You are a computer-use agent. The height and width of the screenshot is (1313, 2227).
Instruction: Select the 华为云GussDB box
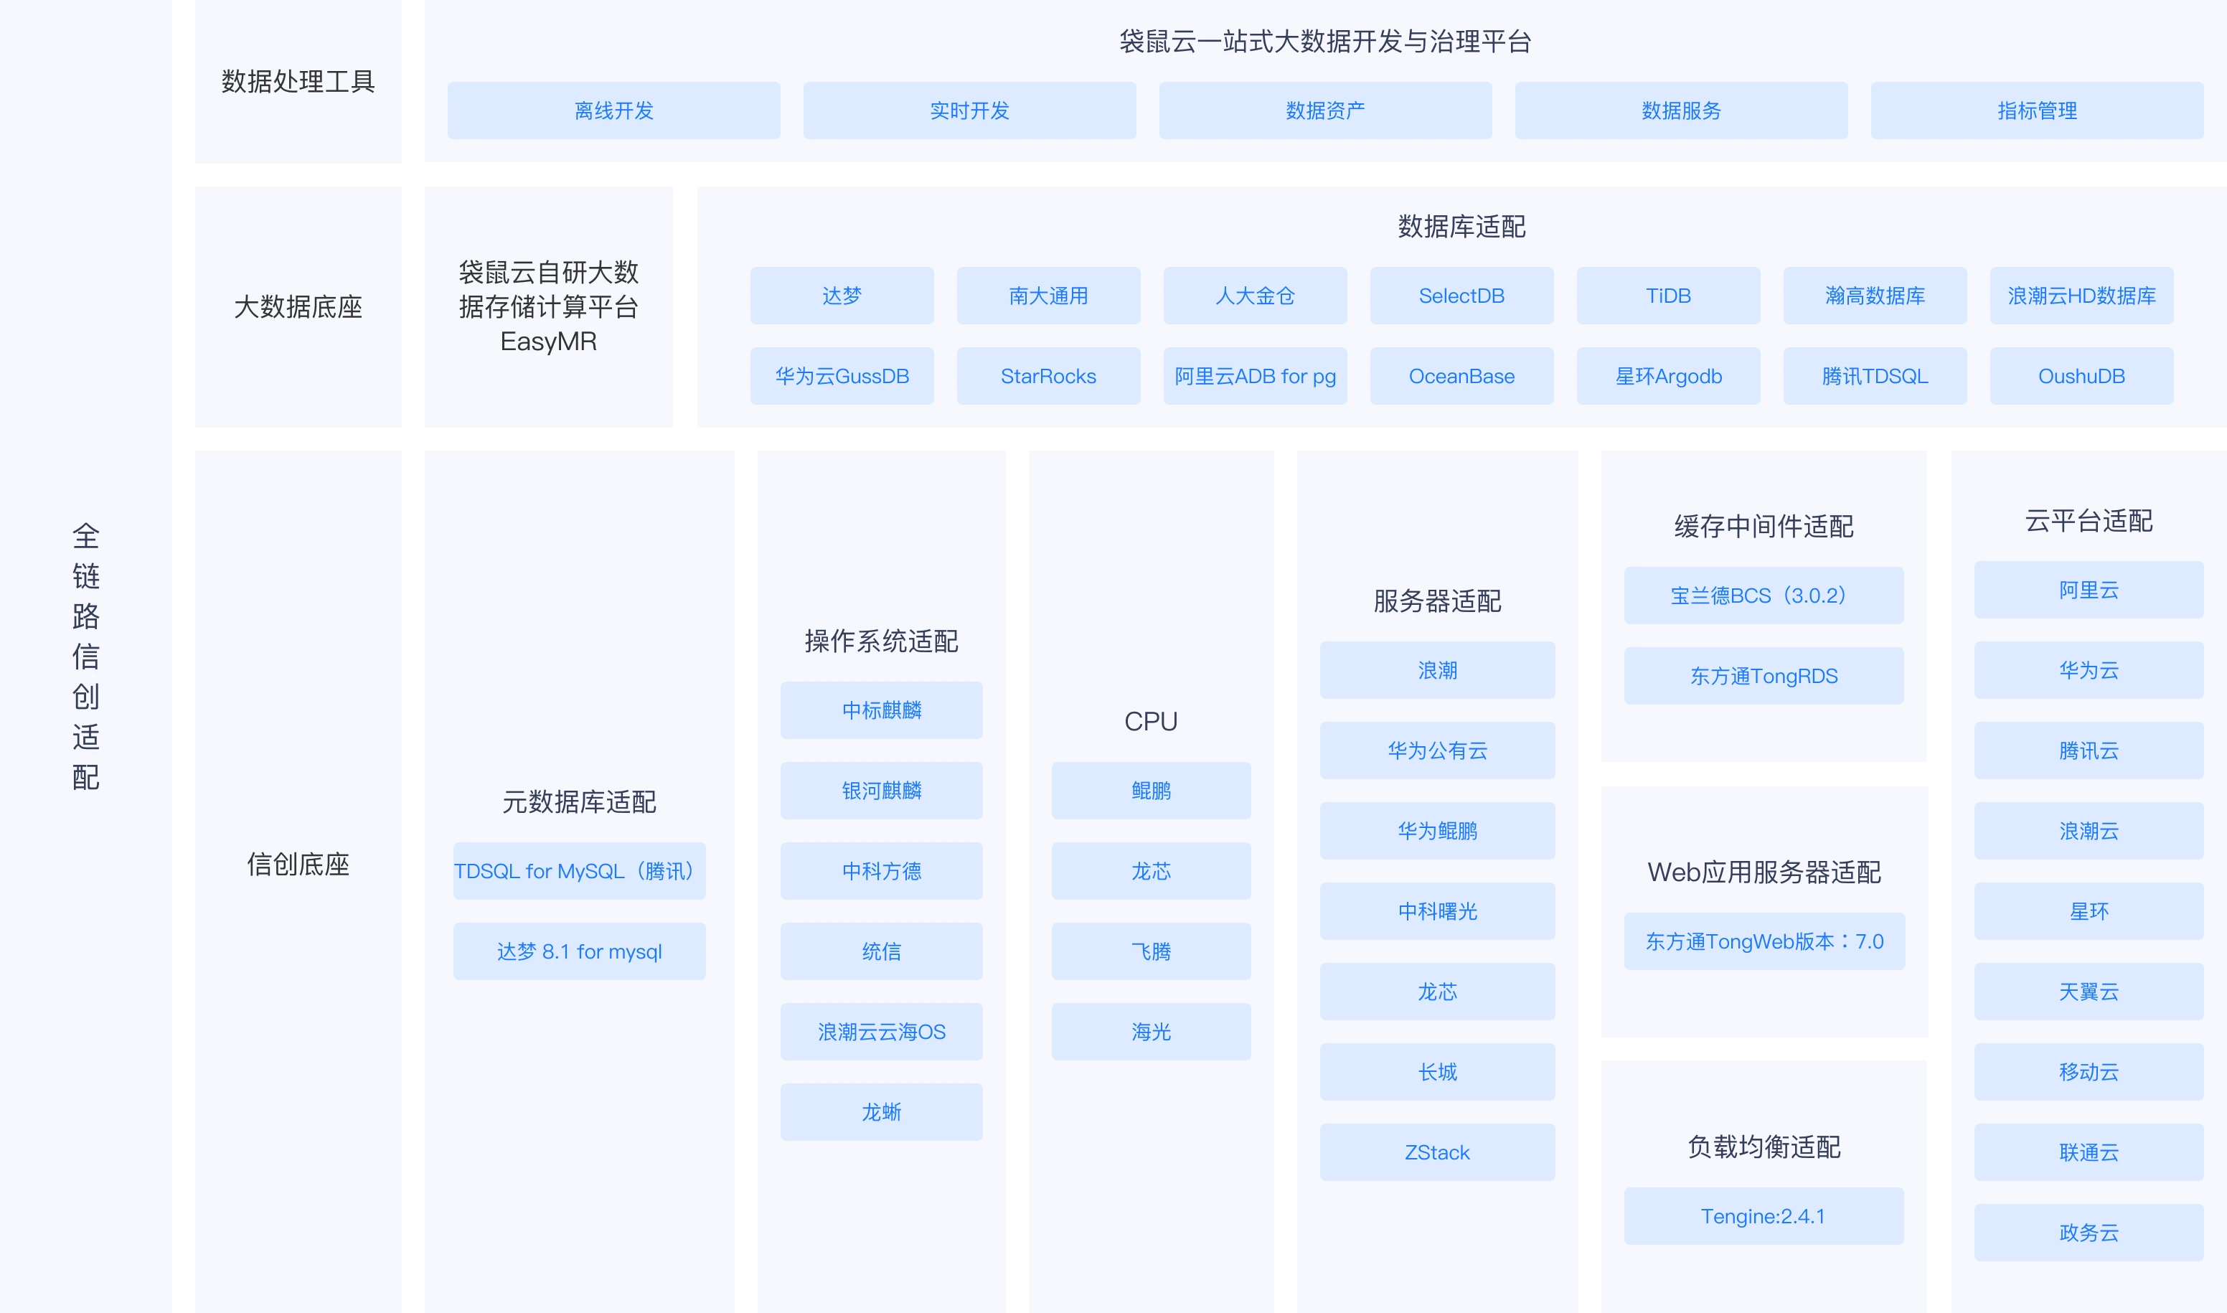[842, 376]
